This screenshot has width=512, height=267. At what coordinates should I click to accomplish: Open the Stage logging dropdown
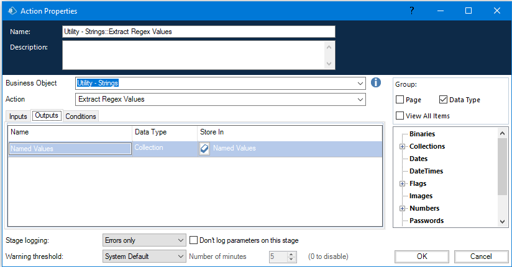[x=180, y=240]
